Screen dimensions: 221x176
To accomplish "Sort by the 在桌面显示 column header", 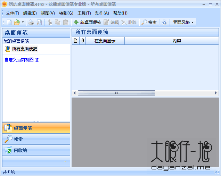I will pos(105,41).
